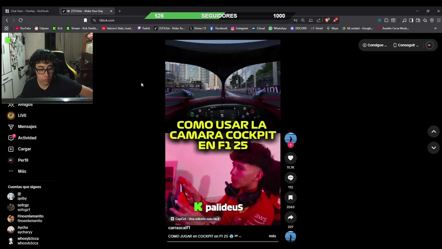This screenshot has width=442, height=249.
Task: Open the Twitch bookmark
Action: coord(143,28)
